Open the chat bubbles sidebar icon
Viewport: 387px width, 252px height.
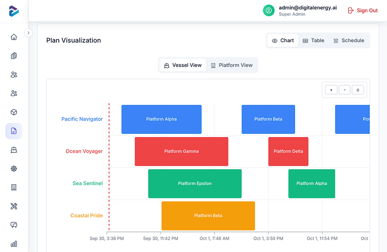pos(14,225)
